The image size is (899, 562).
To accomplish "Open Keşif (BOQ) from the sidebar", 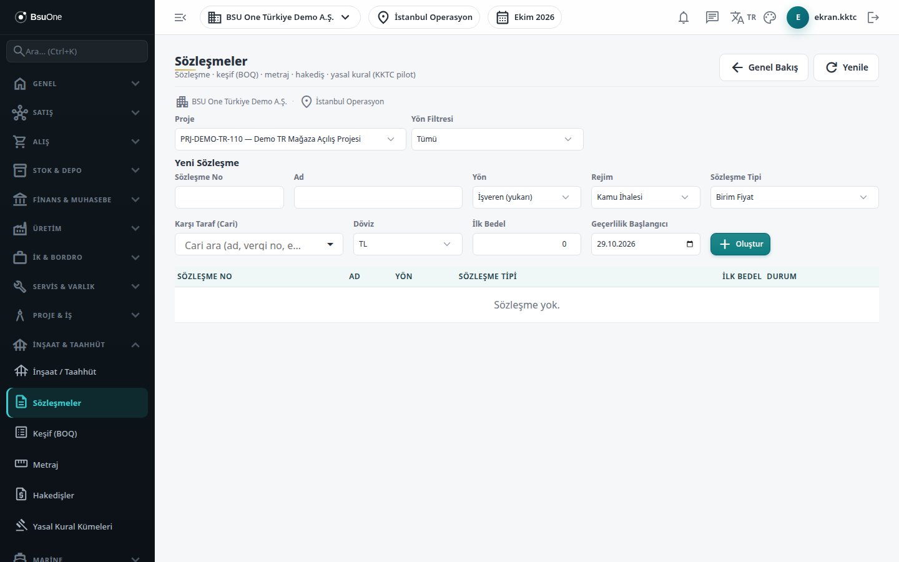I will [77, 433].
